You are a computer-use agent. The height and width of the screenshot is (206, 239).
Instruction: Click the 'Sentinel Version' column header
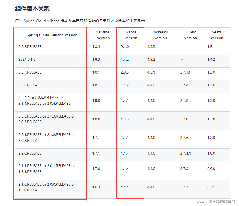[103, 35]
